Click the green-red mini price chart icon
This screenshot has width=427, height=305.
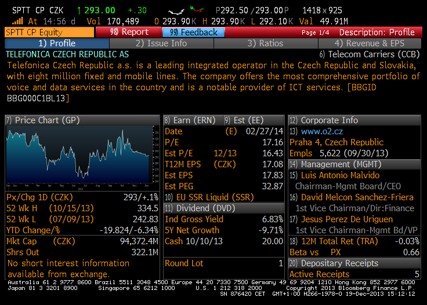point(197,9)
